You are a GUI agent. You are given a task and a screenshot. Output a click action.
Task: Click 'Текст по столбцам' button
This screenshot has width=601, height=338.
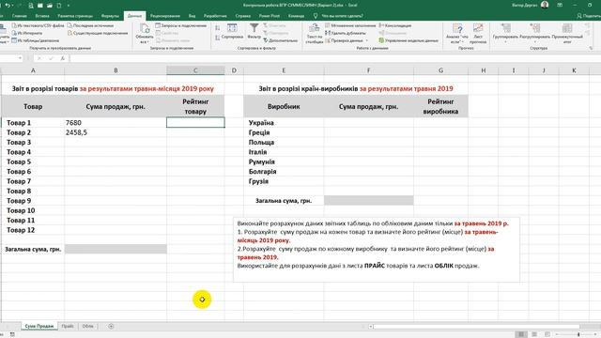click(315, 33)
